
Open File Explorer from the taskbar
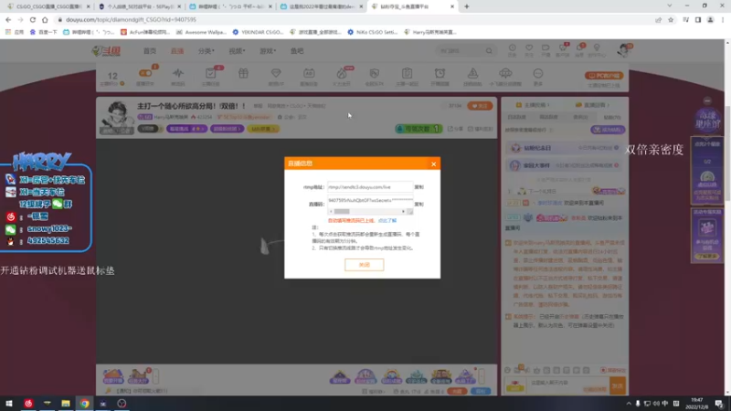point(66,404)
